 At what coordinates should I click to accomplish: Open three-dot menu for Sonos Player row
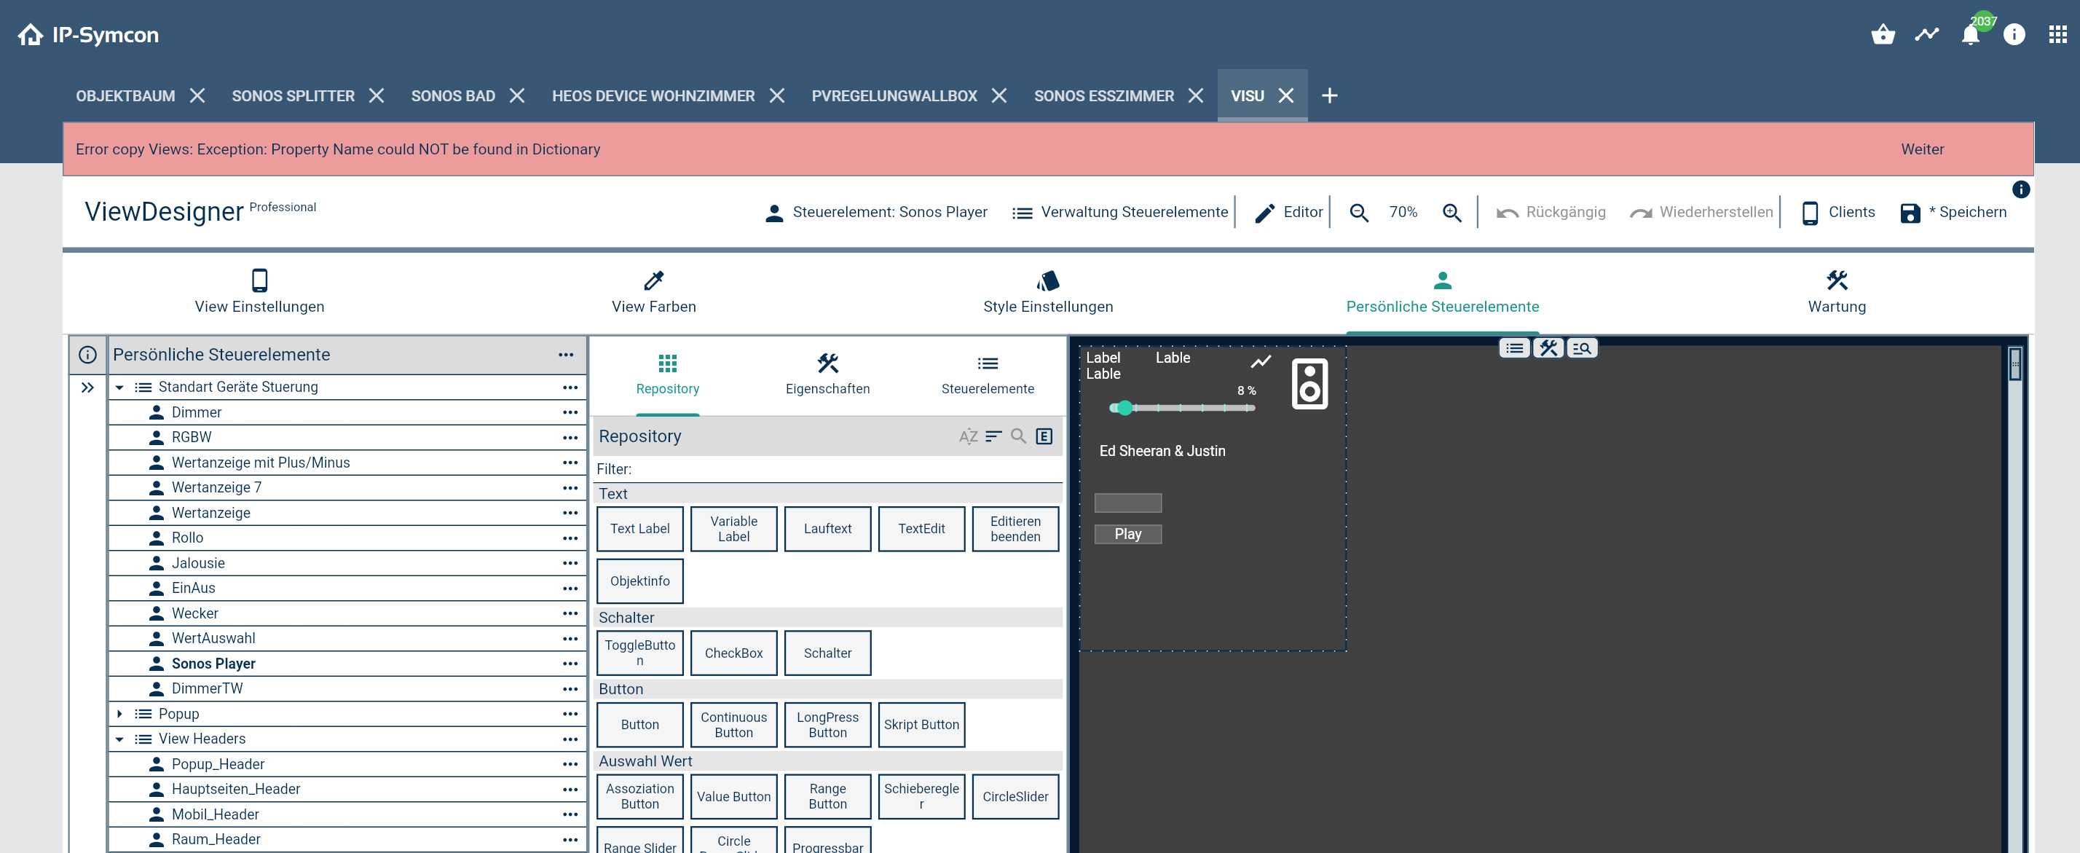point(570,664)
